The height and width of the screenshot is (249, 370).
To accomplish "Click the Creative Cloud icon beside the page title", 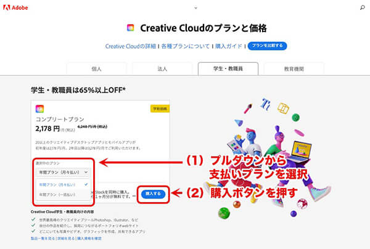I will click(x=131, y=28).
